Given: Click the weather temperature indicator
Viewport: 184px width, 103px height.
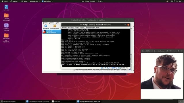Looking at the screenshot, I should [100, 1].
